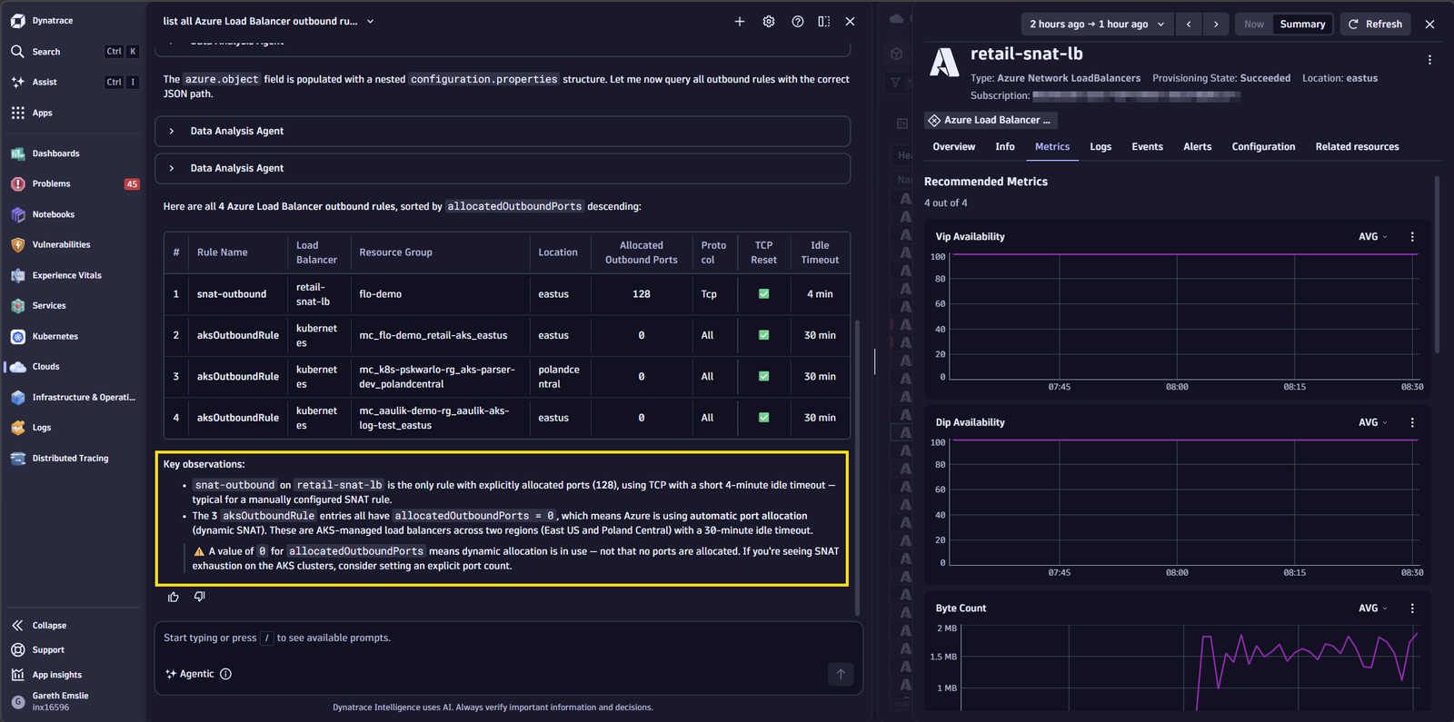Click the Now button
This screenshot has height=722, width=1454.
[1254, 25]
